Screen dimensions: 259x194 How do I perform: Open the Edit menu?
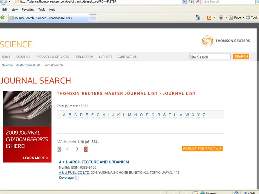tap(5, 10)
